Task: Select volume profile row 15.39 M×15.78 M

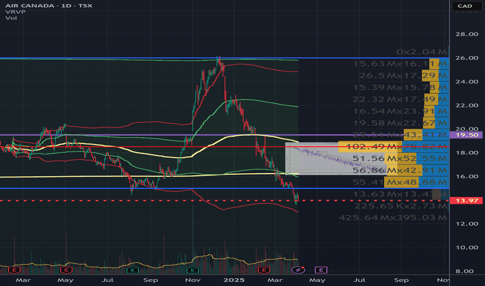Action: tap(400, 87)
